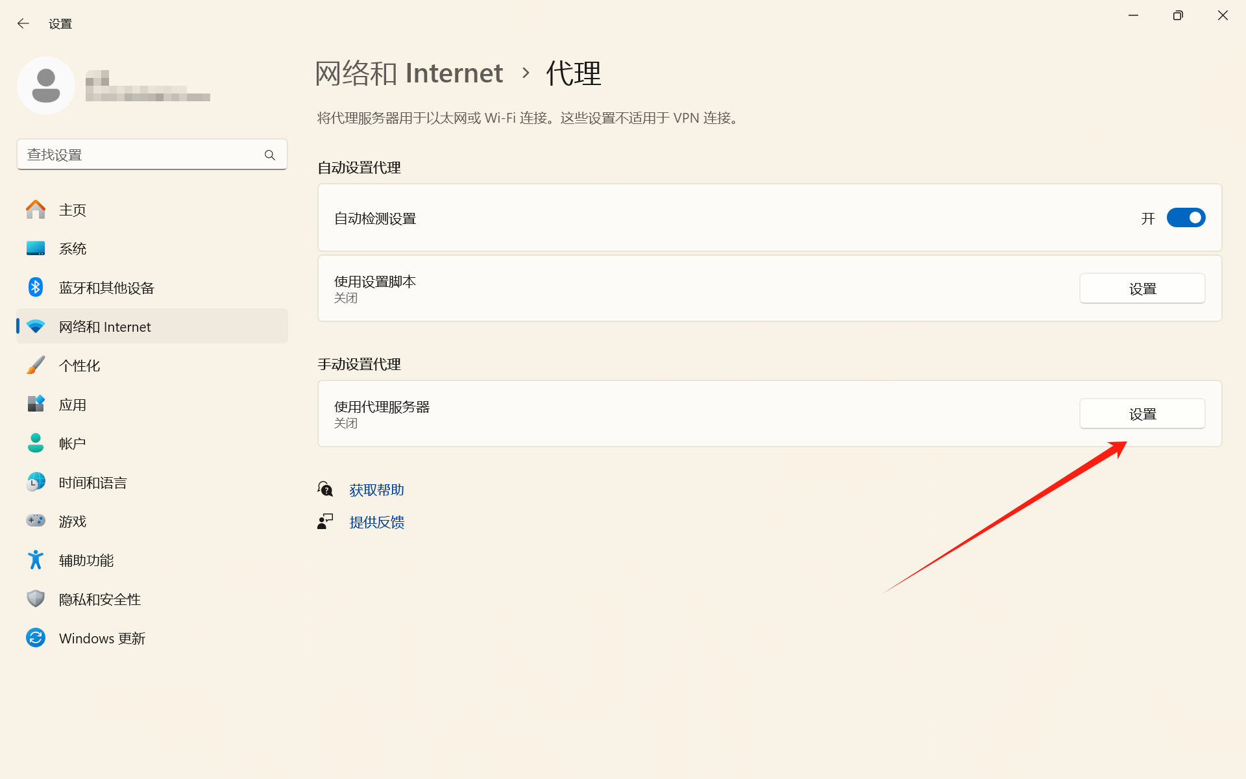Open 辅助功能 accessibility icon

tap(36, 560)
